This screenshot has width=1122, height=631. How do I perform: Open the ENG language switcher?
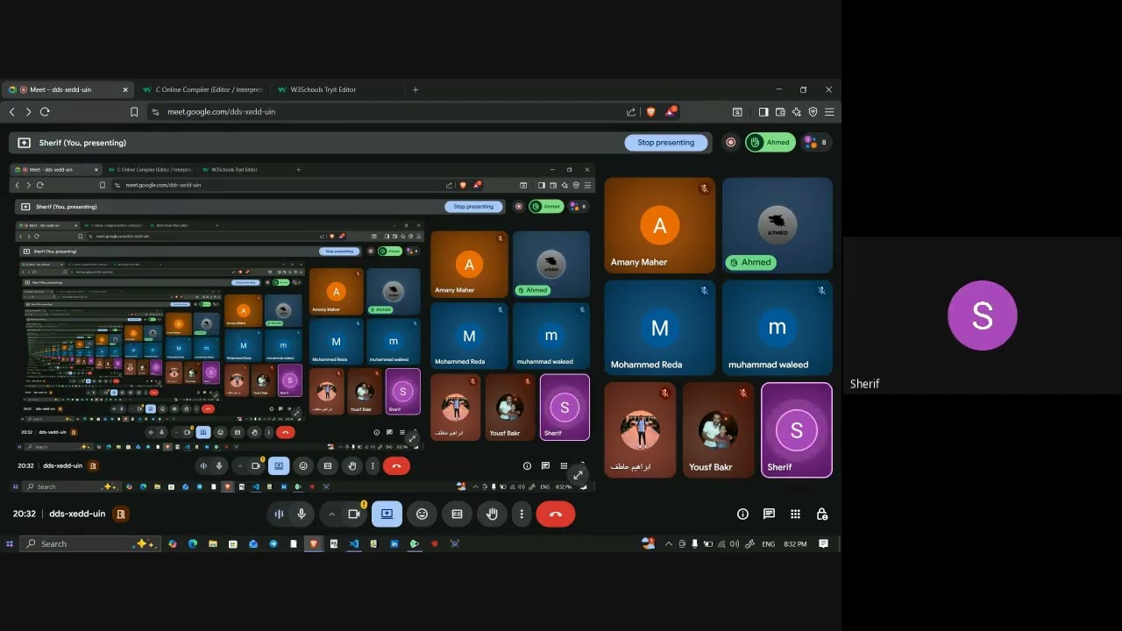pos(768,544)
